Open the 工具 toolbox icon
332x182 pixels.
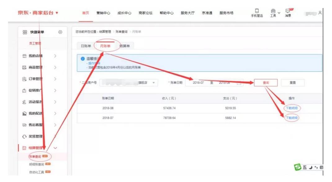pyautogui.click(x=273, y=11)
